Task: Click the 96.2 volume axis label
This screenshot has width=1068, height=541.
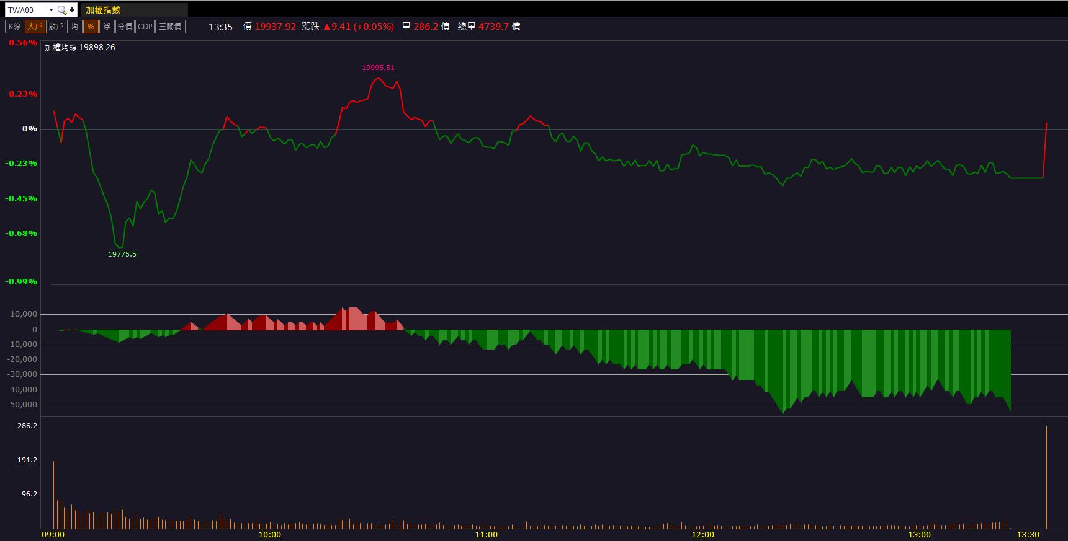Action: pos(29,495)
